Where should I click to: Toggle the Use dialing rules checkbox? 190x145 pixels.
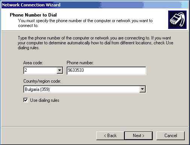(26, 100)
